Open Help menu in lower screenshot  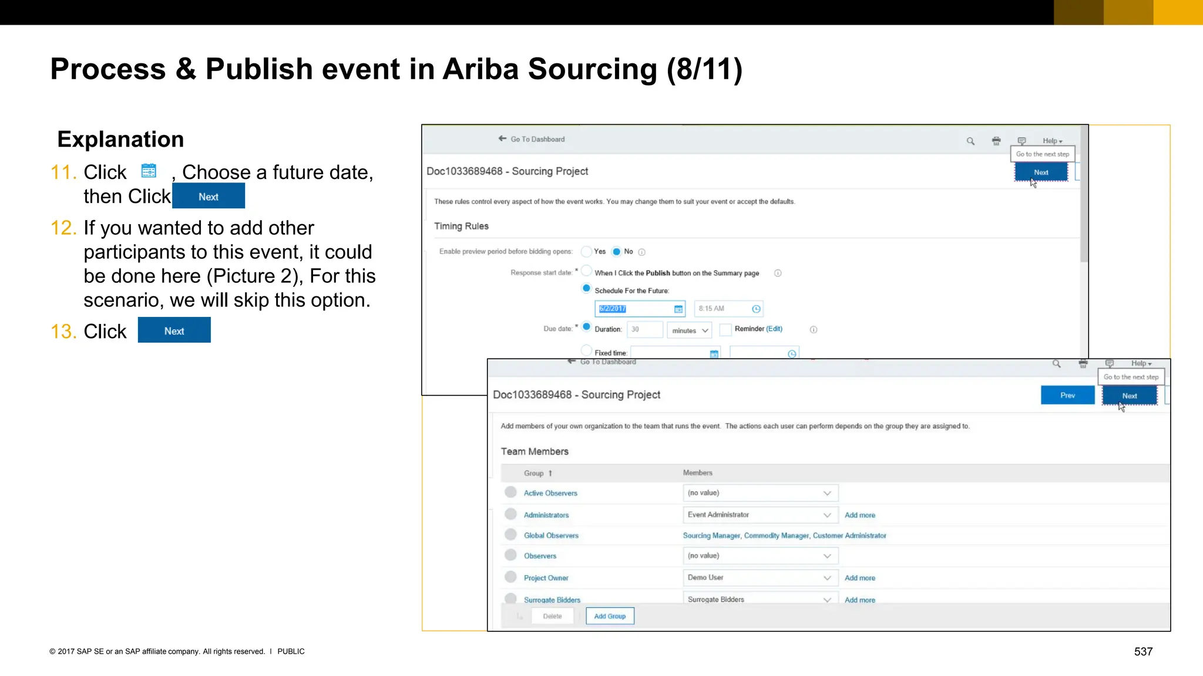[1141, 364]
